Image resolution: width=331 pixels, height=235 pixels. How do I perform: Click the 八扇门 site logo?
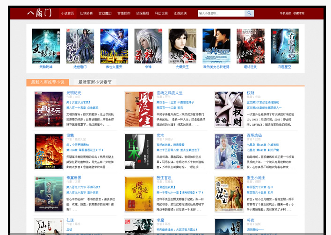[x=39, y=13]
